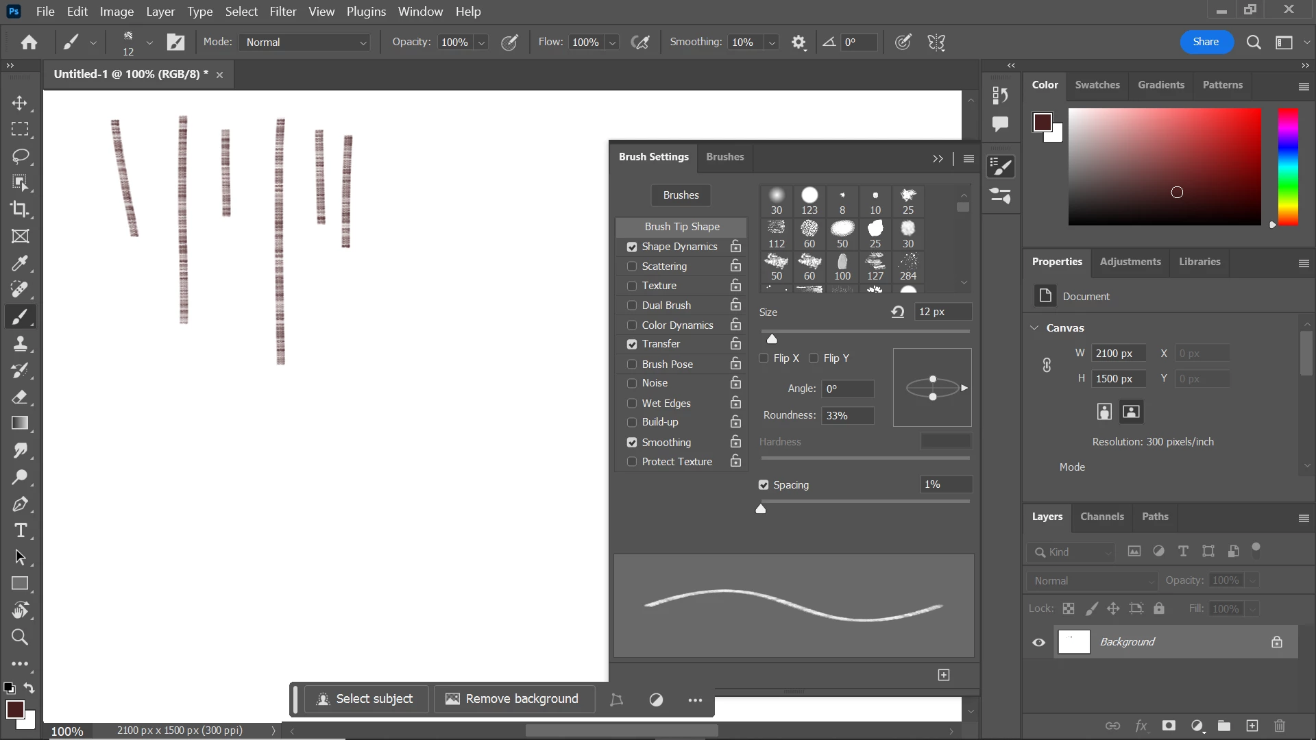Switch to the Channels tab
This screenshot has width=1316, height=740.
[1101, 517]
